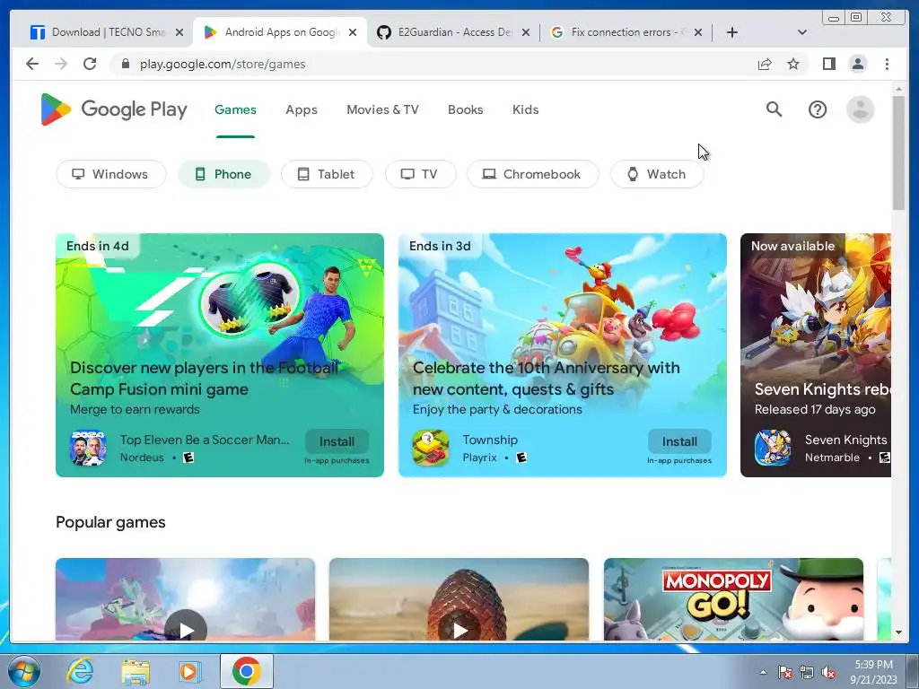This screenshot has height=689, width=919.
Task: Open the Seven Knights promo banner
Action: [x=816, y=355]
